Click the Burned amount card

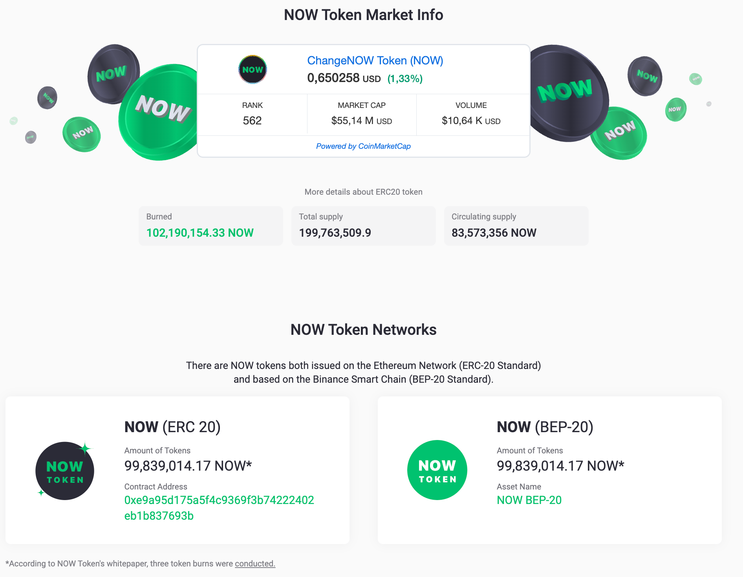pos(211,226)
